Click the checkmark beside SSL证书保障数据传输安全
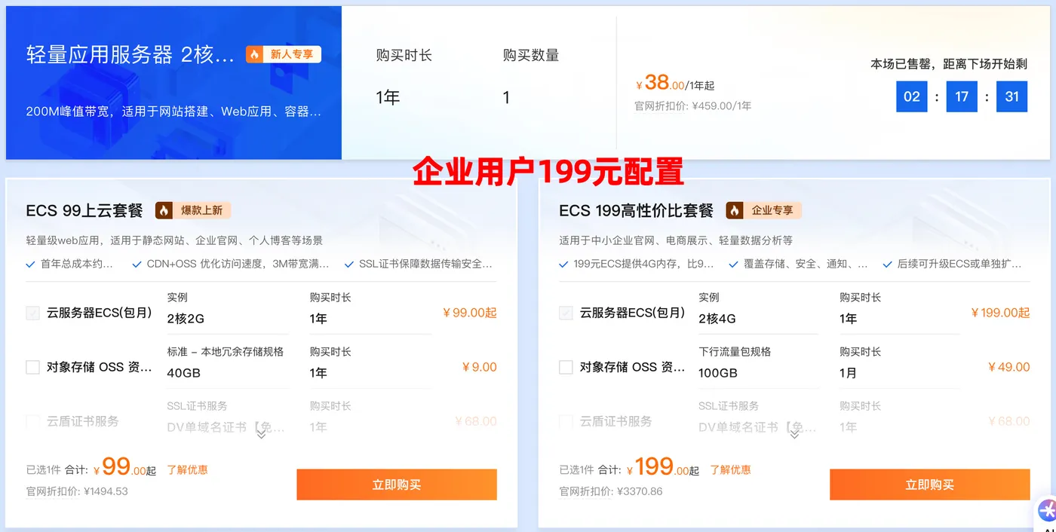This screenshot has width=1056, height=532. 348,264
